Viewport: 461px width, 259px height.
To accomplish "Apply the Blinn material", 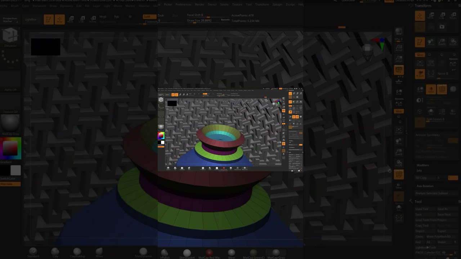I will point(231,254).
